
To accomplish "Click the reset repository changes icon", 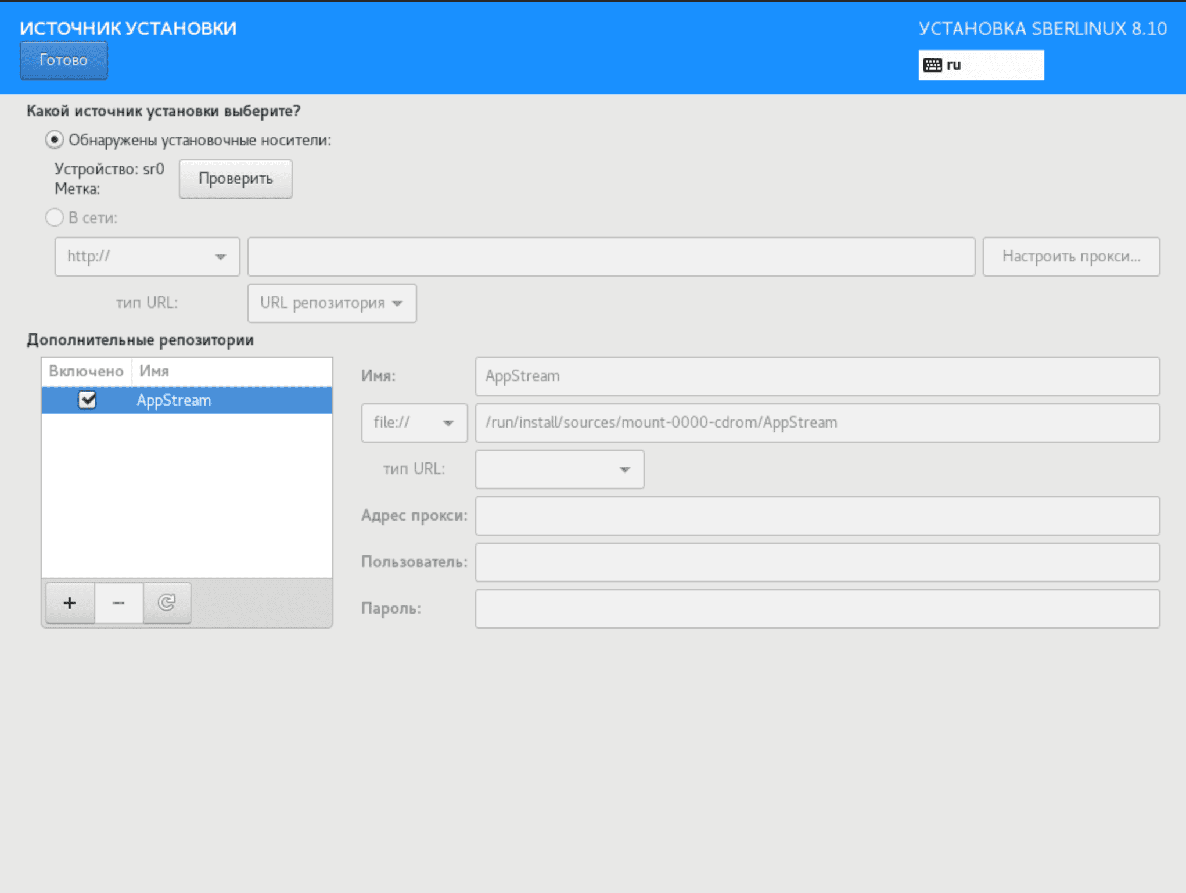I will pos(167,603).
